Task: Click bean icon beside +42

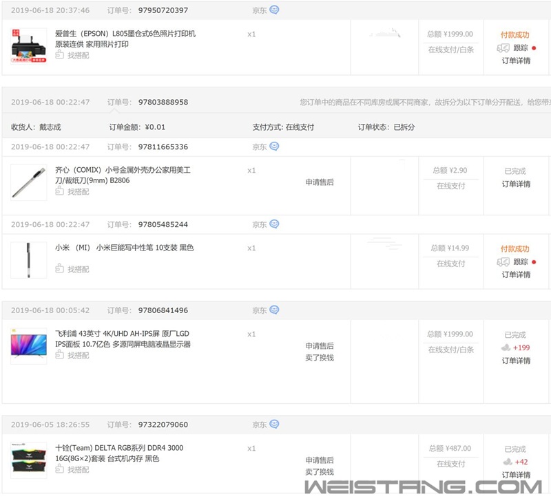Action: (508, 462)
